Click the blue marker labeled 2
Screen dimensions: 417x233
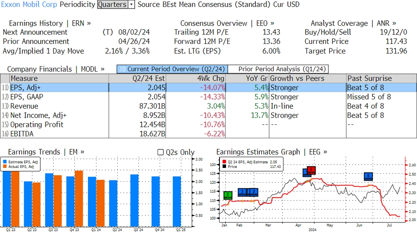click(254, 192)
